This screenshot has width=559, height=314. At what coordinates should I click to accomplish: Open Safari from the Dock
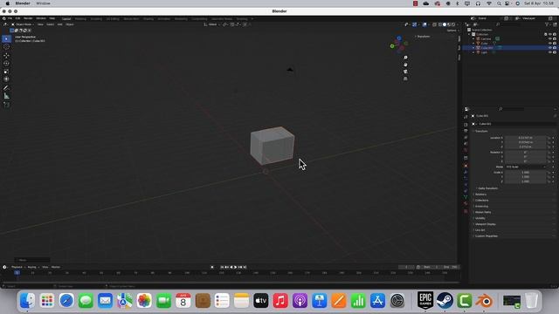(x=66, y=301)
